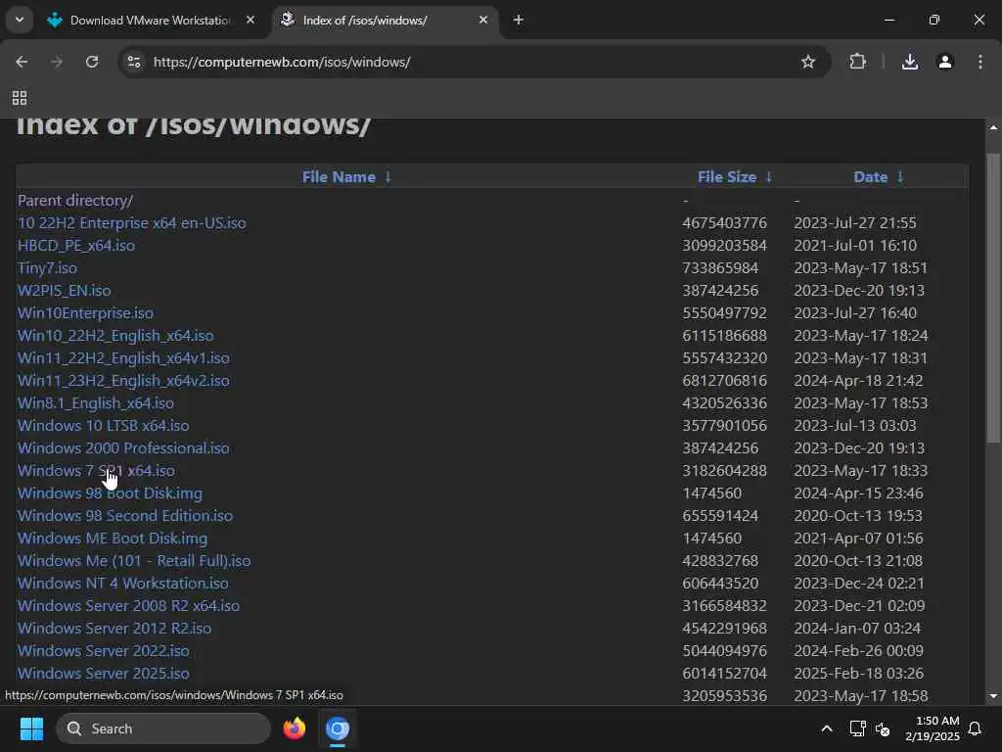This screenshot has width=1002, height=752.
Task: Launch Firefox from the taskbar
Action: (x=294, y=728)
